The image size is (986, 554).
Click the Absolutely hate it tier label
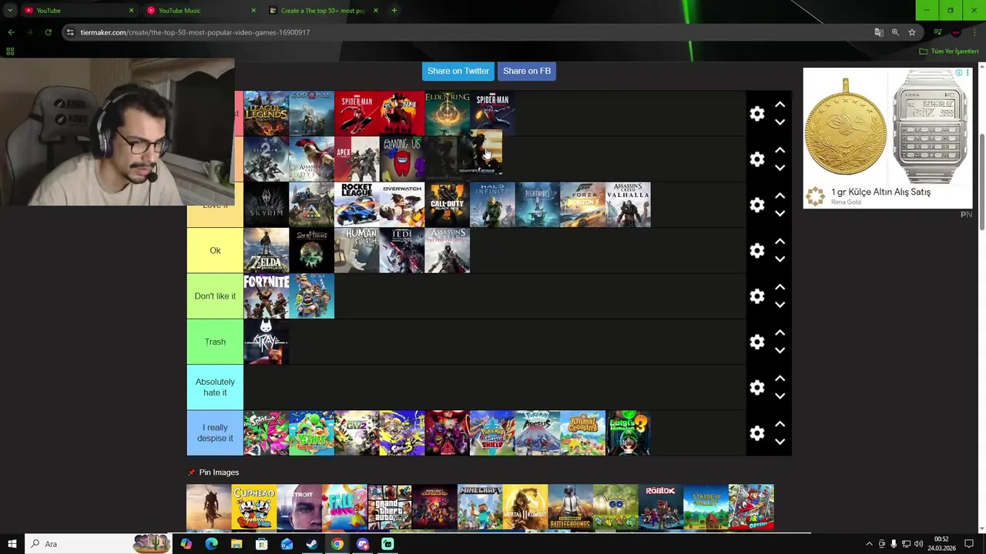[x=215, y=387]
